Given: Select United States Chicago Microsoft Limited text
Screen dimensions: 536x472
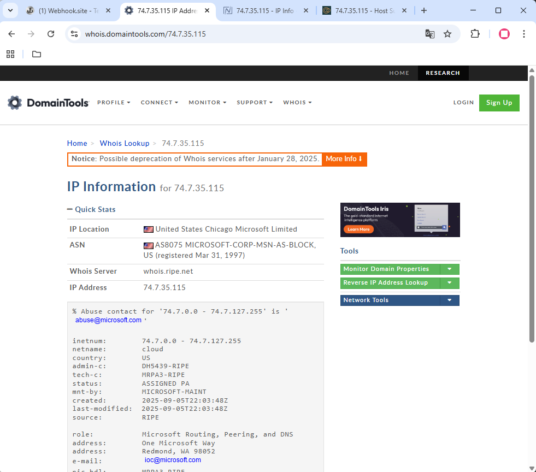Looking at the screenshot, I should click(226, 229).
